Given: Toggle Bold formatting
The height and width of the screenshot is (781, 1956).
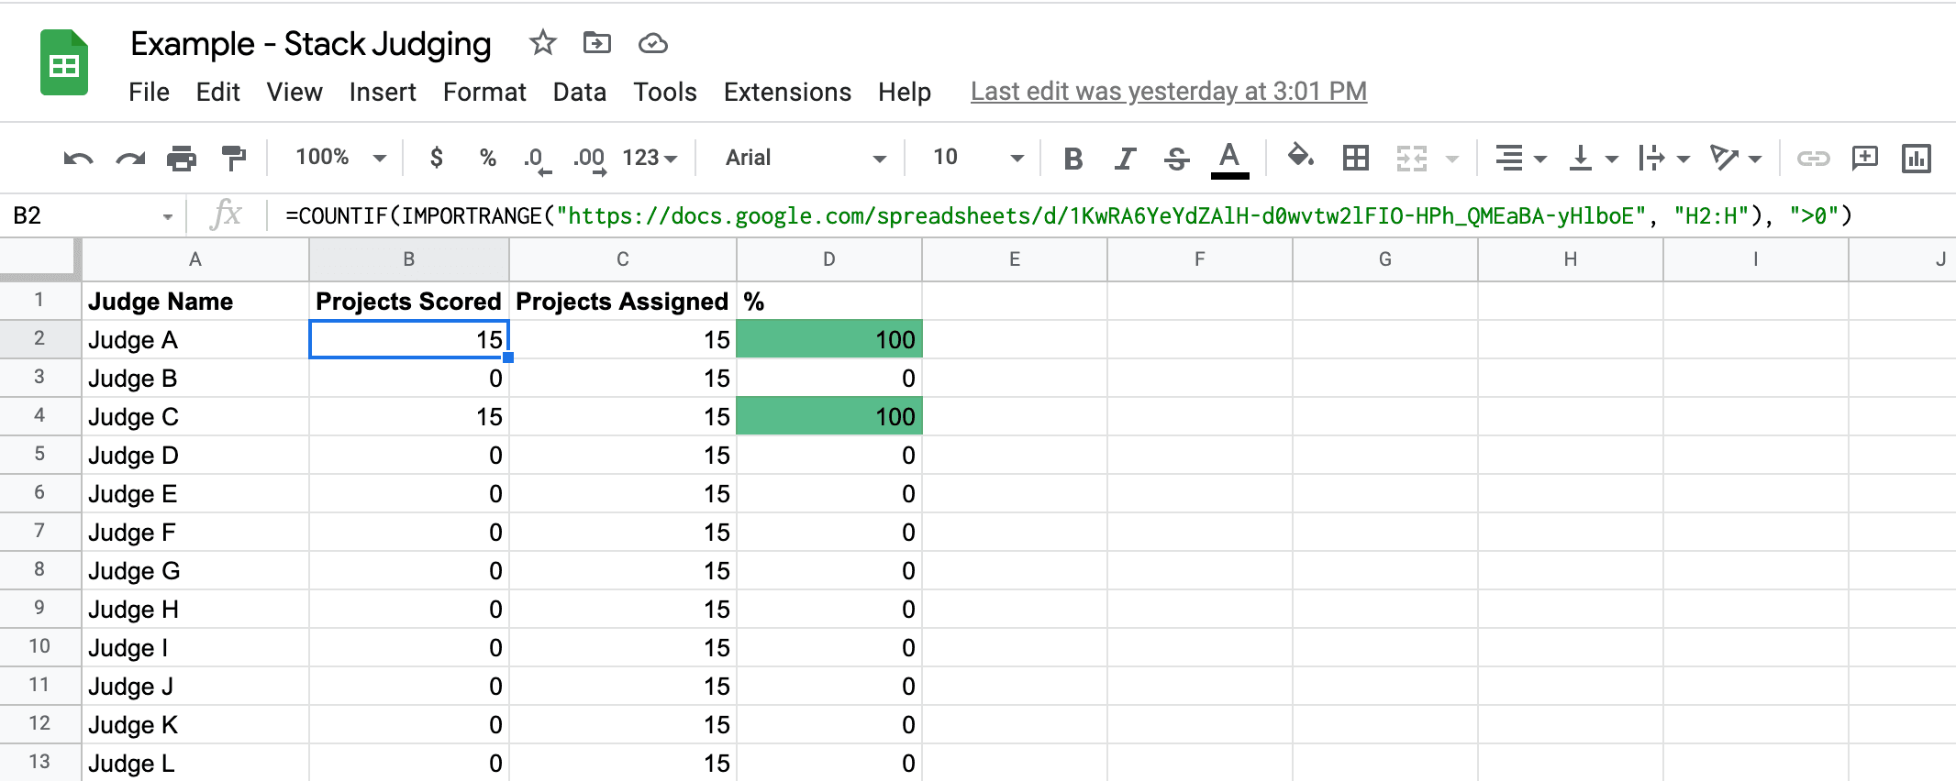Looking at the screenshot, I should click(x=1072, y=159).
